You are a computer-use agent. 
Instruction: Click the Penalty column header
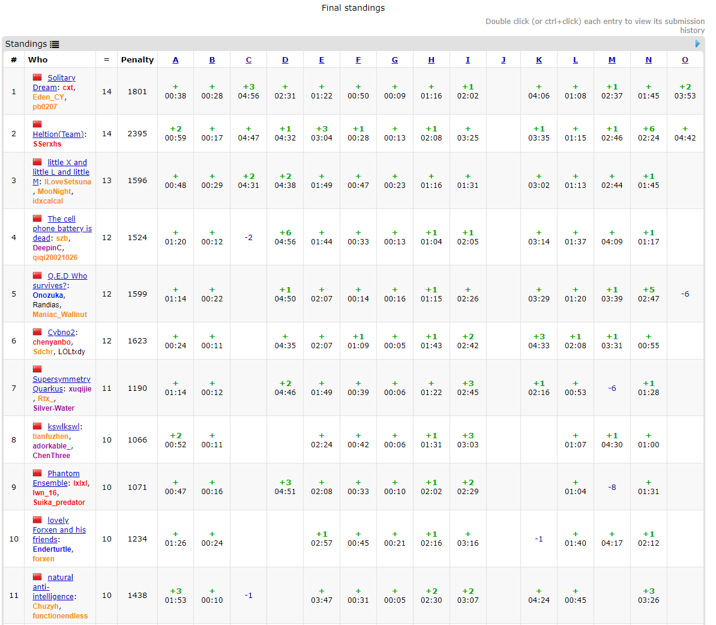[137, 60]
